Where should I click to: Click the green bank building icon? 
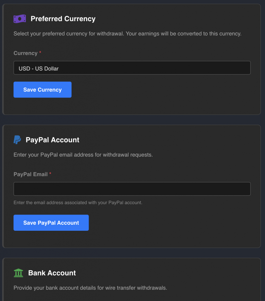(18, 273)
